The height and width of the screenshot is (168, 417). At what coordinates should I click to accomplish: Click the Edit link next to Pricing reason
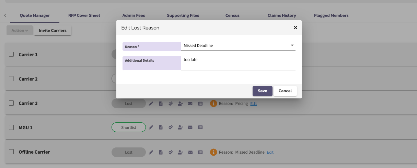click(254, 104)
